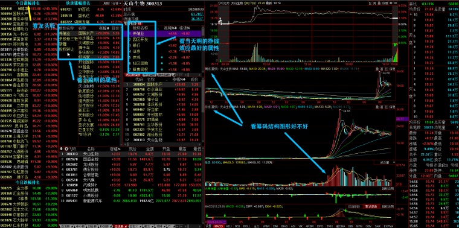Click the plus icon on intraday chart toolbar
The height and width of the screenshot is (228, 459).
pos(391,3)
